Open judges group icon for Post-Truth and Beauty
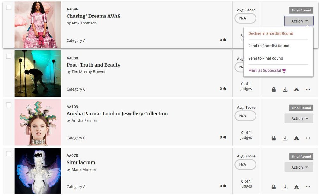Screen dimensions: 319x196 296,89
